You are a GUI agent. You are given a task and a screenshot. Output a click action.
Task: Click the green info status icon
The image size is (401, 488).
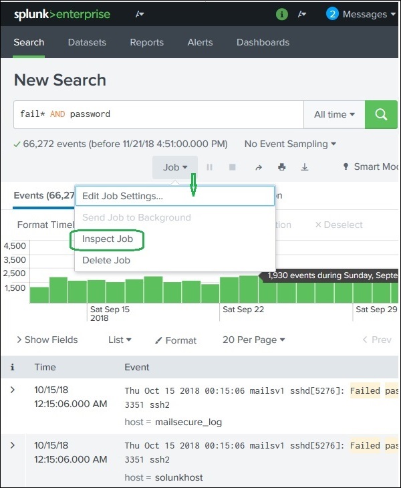click(x=282, y=14)
